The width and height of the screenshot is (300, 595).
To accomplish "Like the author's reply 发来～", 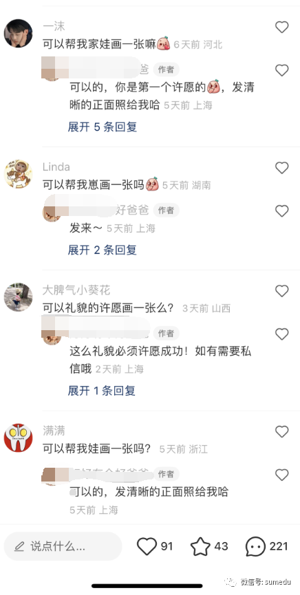I will click(x=282, y=211).
